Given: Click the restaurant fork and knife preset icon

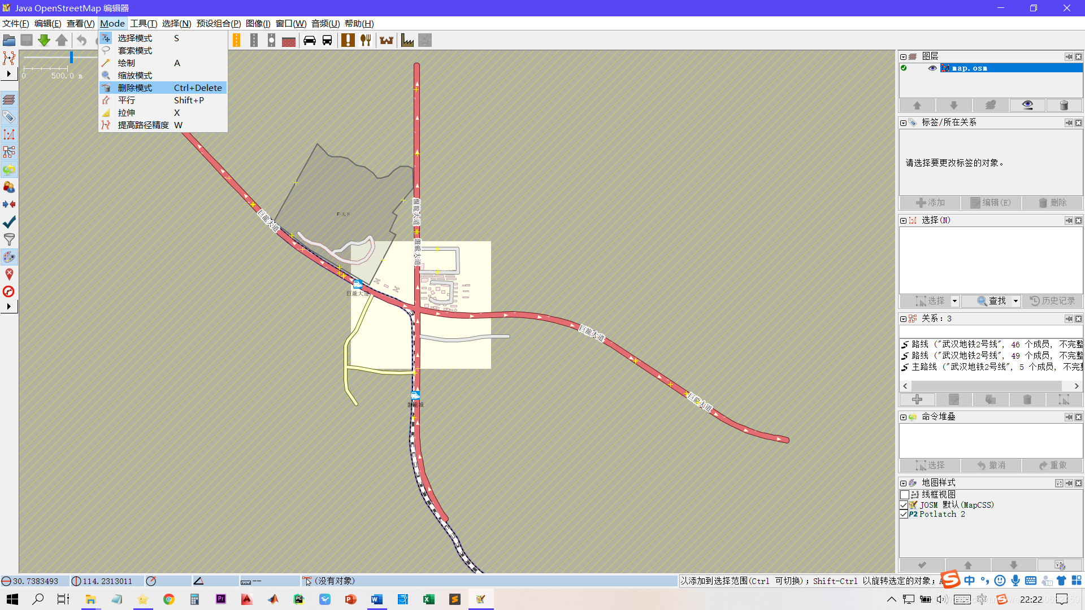Looking at the screenshot, I should (366, 40).
